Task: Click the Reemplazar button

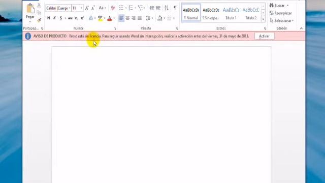Action: click(x=280, y=13)
